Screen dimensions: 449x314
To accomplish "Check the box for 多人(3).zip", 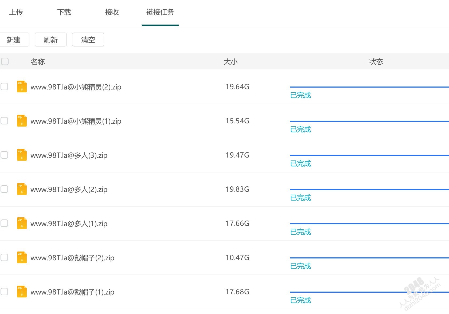I will tap(4, 155).
